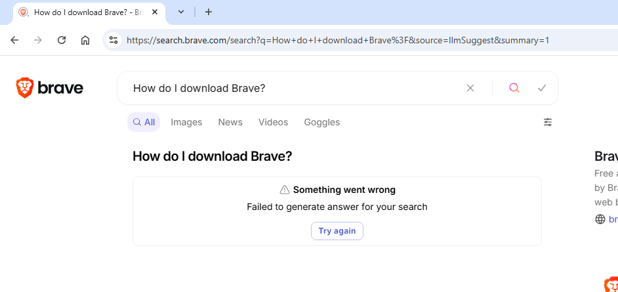Screen dimensions: 618x292
Task: Go to the browser home page
Action: (85, 40)
